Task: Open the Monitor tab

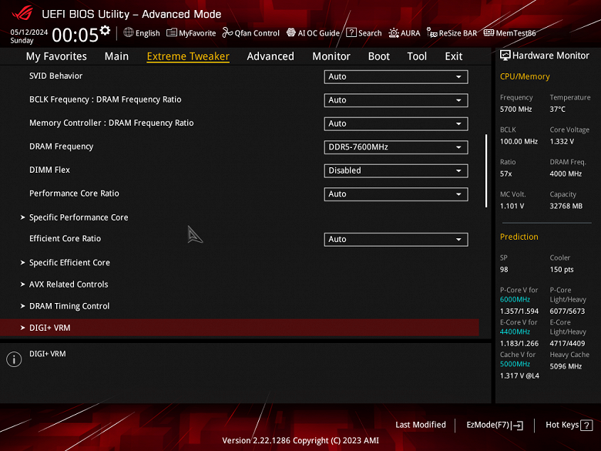Action: coord(331,56)
